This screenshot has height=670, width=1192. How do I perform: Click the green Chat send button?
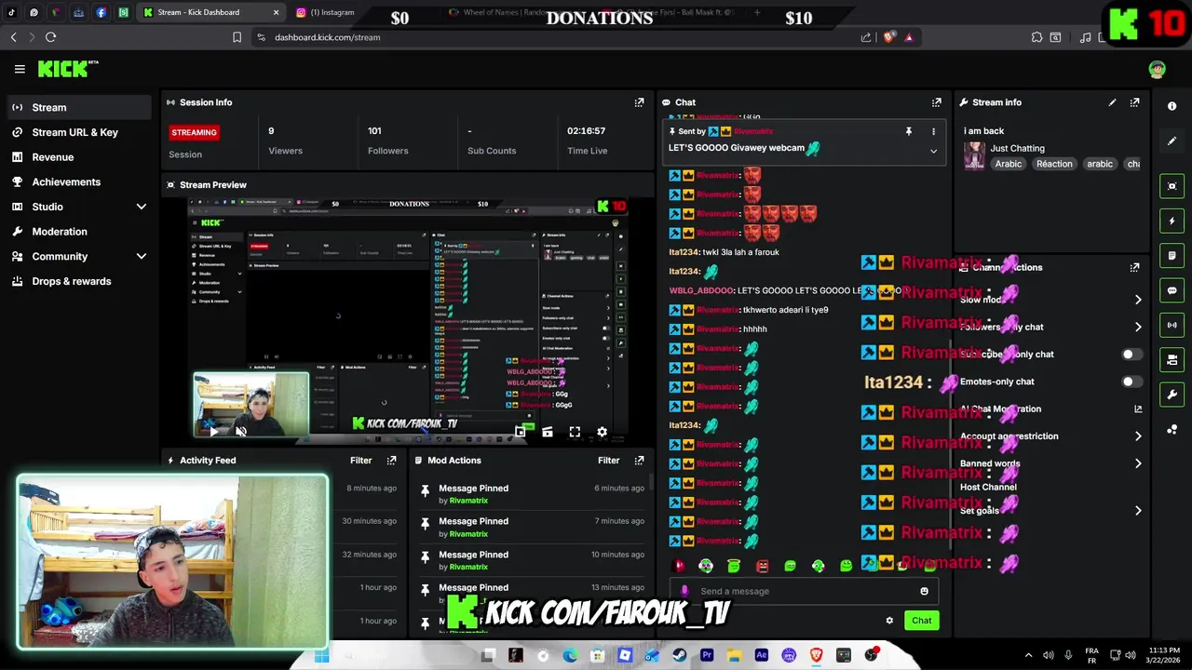pyautogui.click(x=921, y=621)
